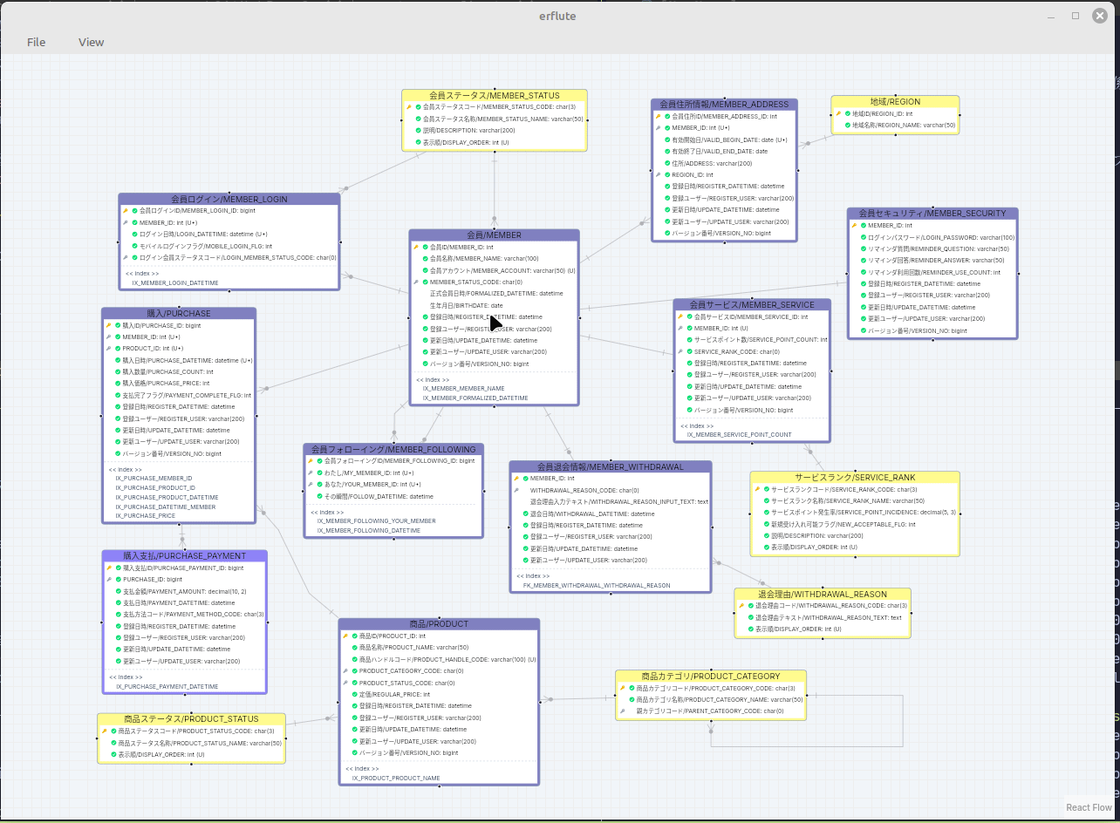Click primary key icon beside MEMBER_FOLLOWING_ID
This screenshot has width=1120, height=823.
point(311,460)
